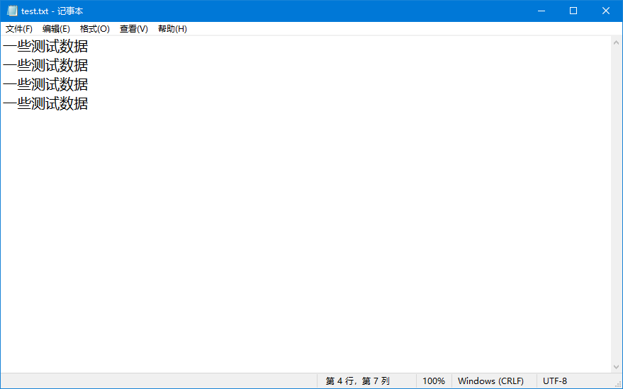Place cursor in the second text line
This screenshot has height=389, width=623.
pyautogui.click(x=46, y=66)
